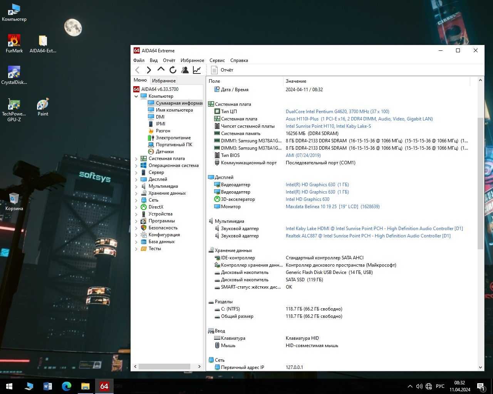Open the Избранное menu in menu bar
This screenshot has width=493, height=394.
click(x=192, y=60)
